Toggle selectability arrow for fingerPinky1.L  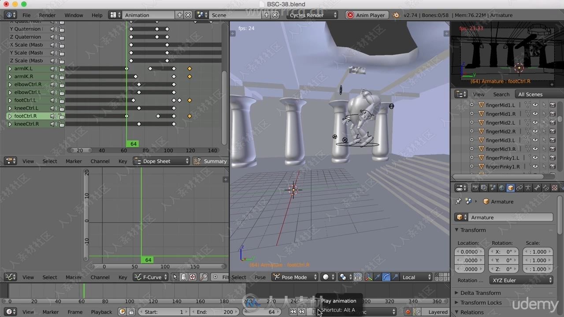click(x=544, y=158)
